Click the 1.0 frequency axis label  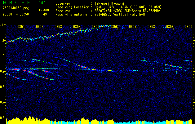(x=2, y=56)
